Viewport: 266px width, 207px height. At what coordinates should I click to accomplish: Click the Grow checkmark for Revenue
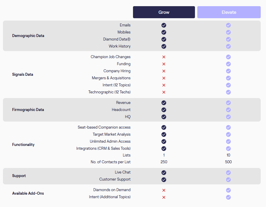click(164, 103)
